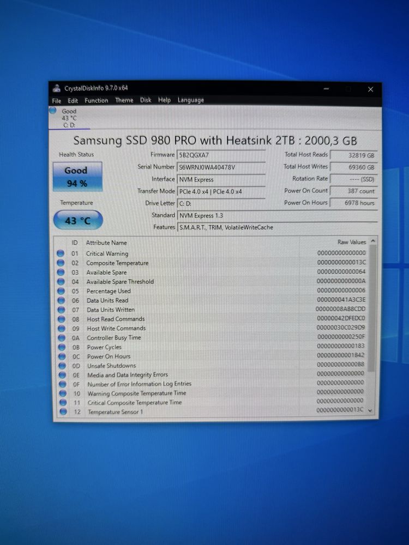Click the Features field with S.M.A.R.T., TRIM
The width and height of the screenshot is (409, 545).
click(277, 227)
